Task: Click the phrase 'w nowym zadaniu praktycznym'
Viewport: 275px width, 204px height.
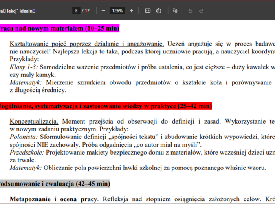Action: [54, 129]
